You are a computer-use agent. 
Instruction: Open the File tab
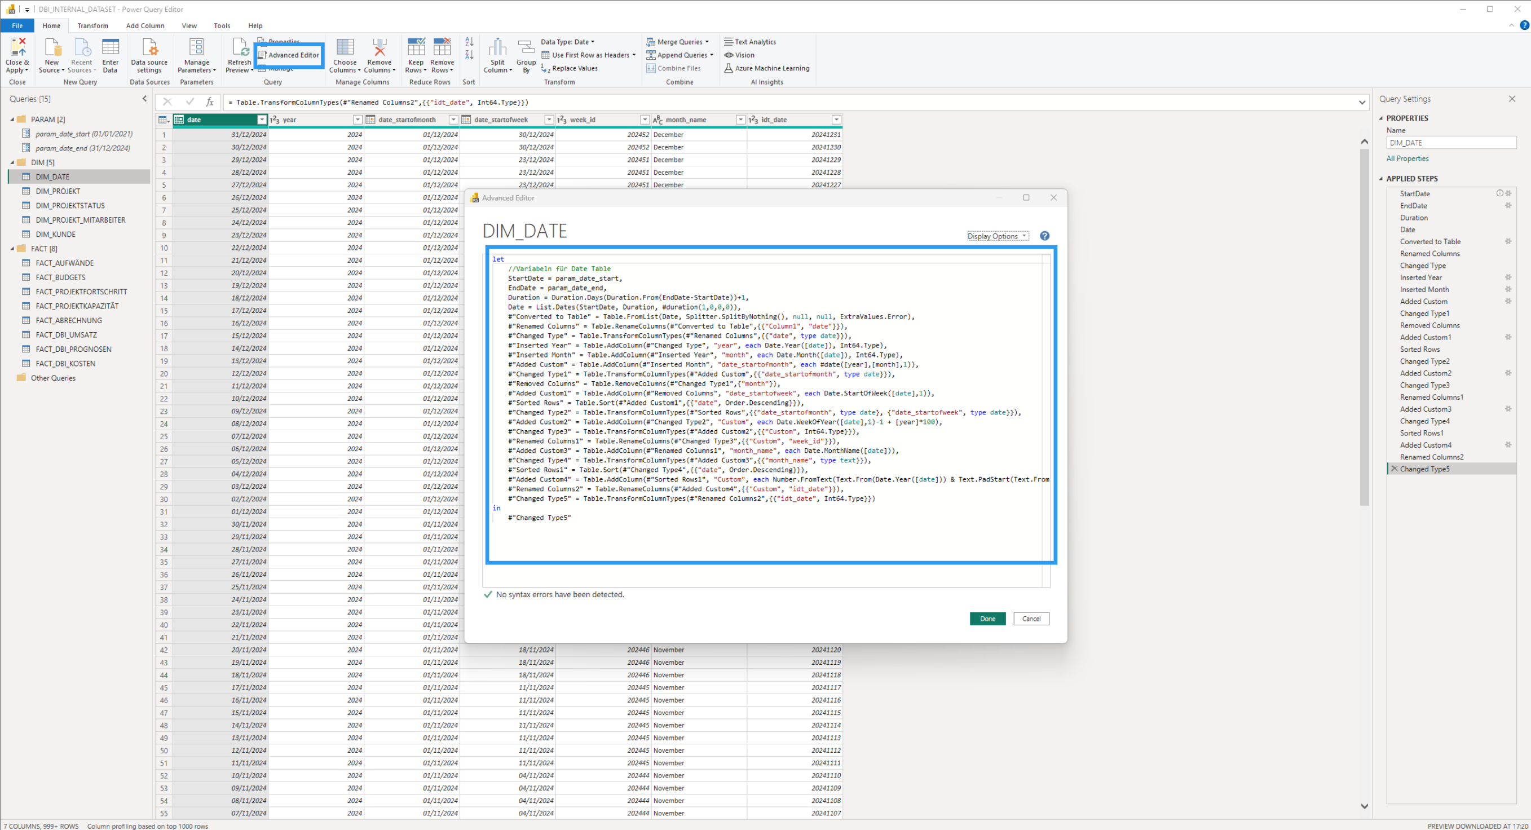pos(17,25)
